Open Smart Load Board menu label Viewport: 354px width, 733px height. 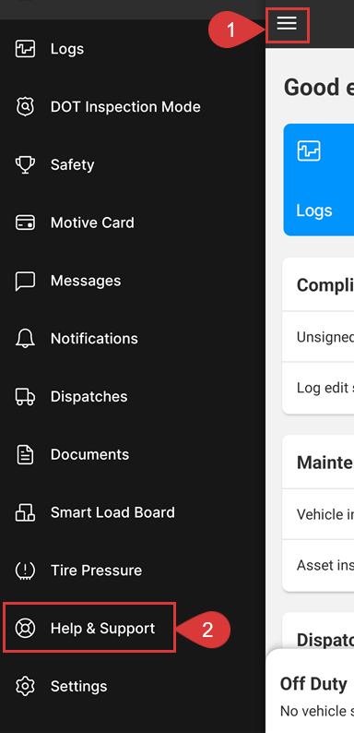point(112,512)
